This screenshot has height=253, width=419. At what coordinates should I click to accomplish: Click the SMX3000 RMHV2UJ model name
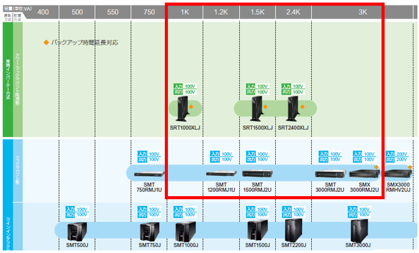[x=398, y=187]
